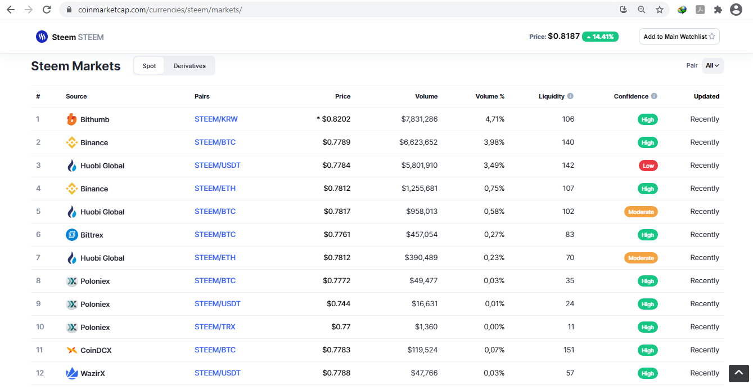Click the WazirX source name
753x389 pixels.
click(x=93, y=373)
